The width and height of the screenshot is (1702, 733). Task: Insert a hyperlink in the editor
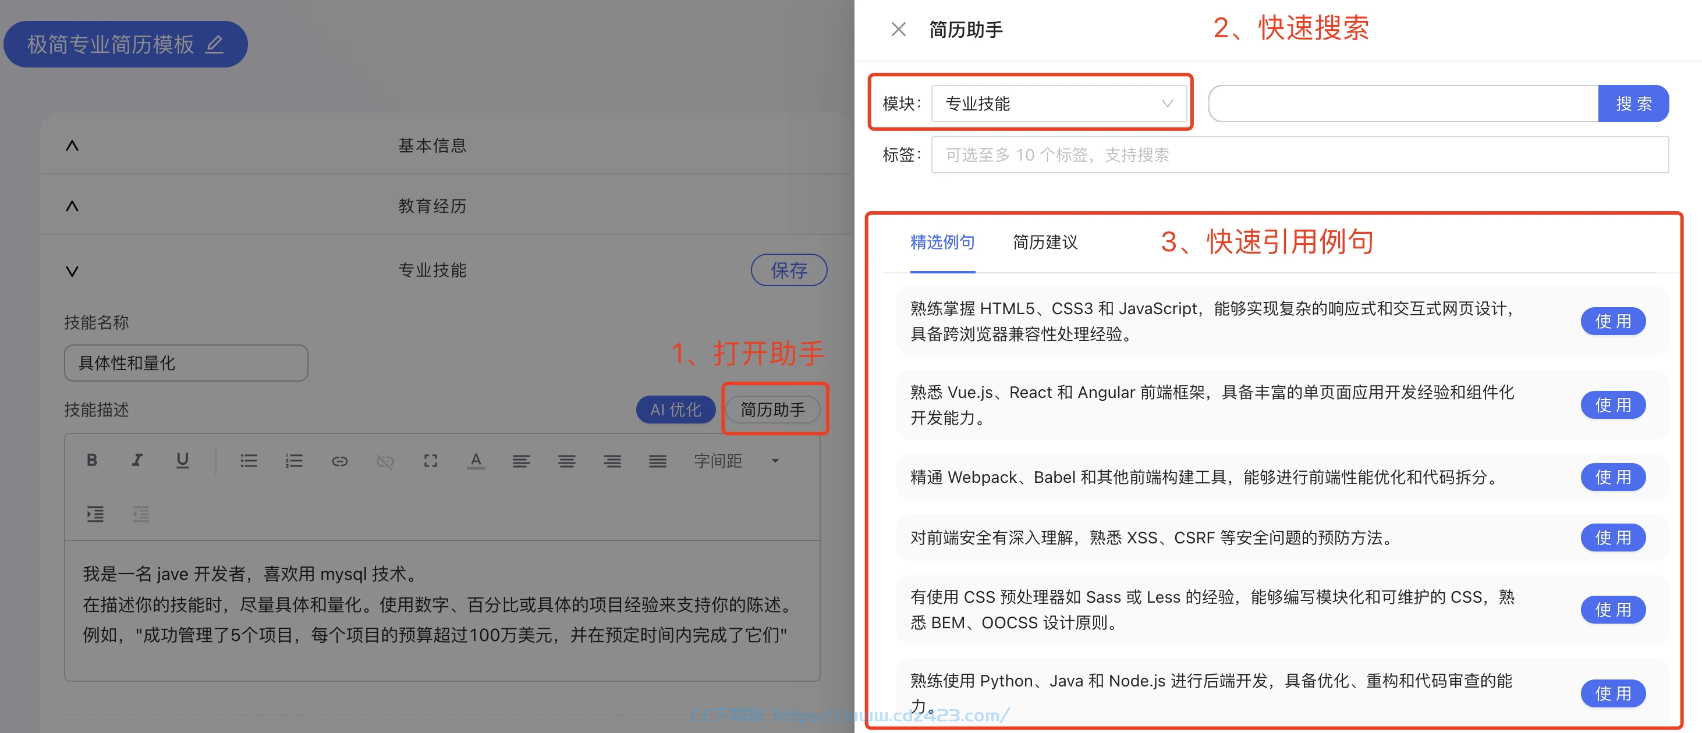coord(339,461)
